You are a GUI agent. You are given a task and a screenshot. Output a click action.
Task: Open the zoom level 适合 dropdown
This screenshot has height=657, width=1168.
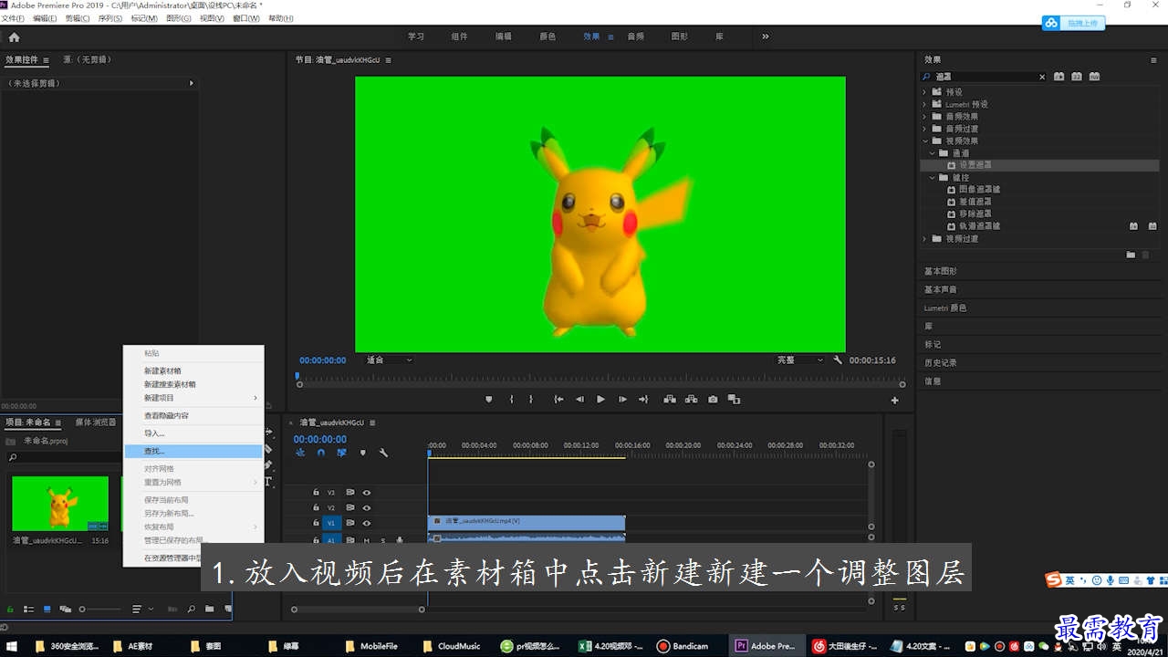(x=390, y=360)
